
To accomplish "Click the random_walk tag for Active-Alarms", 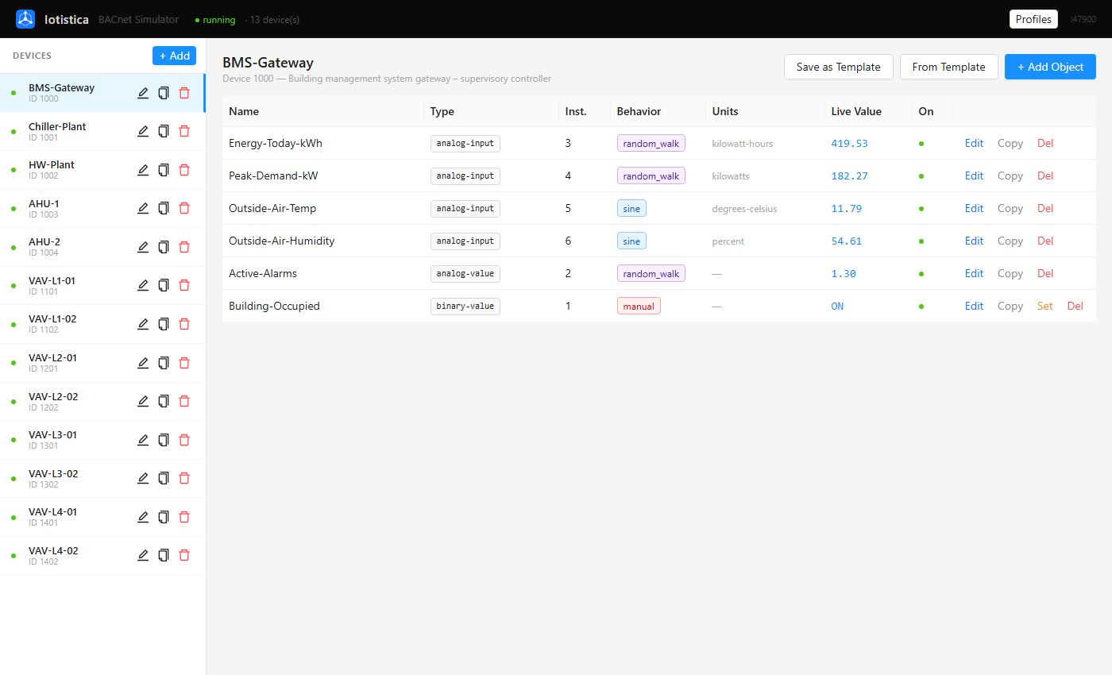I will [651, 274].
